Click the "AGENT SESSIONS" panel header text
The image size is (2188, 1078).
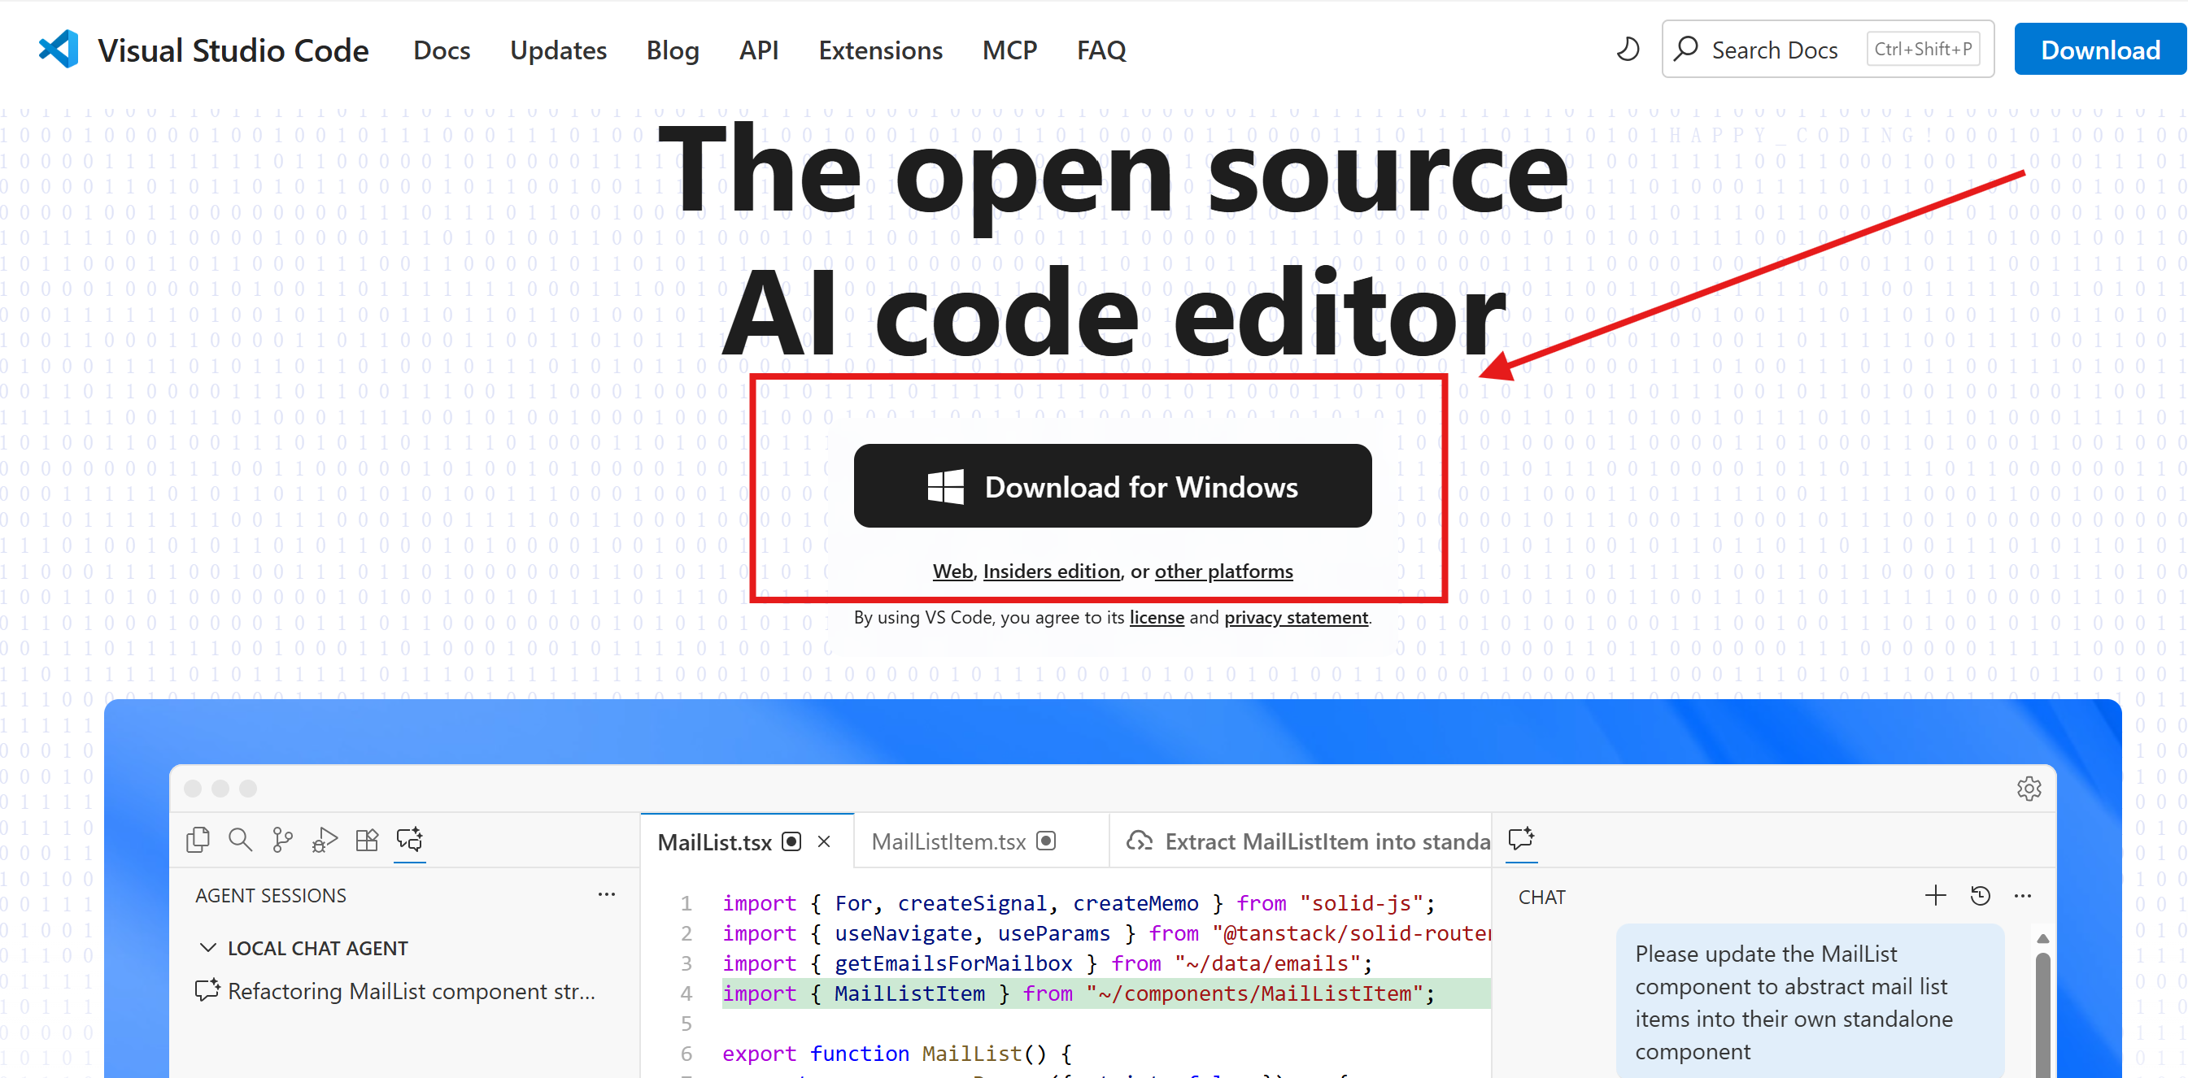point(270,896)
